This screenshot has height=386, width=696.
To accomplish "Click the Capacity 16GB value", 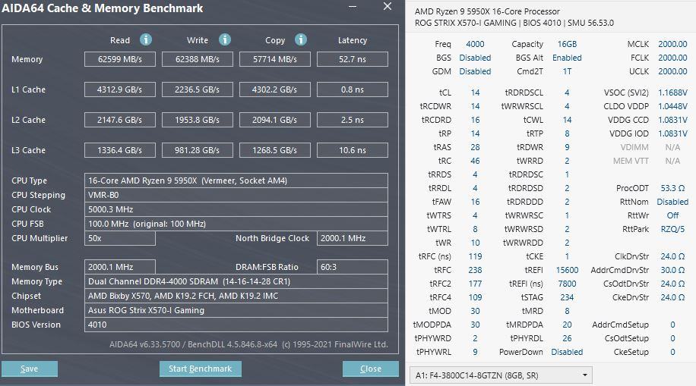I will coord(567,44).
